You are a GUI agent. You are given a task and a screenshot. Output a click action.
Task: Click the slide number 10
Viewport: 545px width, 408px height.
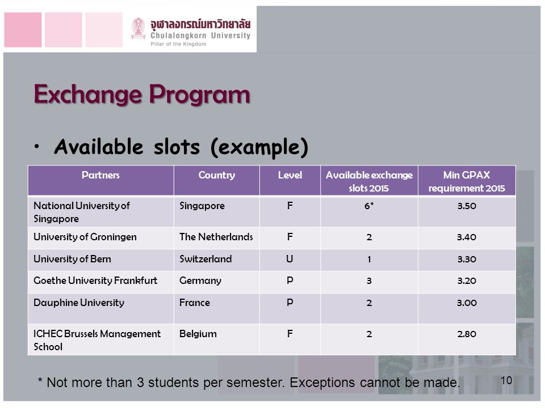pyautogui.click(x=506, y=381)
